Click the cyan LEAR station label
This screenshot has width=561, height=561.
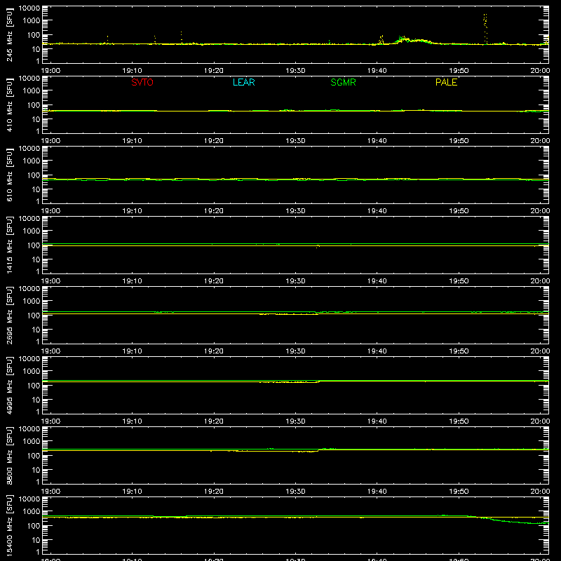click(x=243, y=82)
